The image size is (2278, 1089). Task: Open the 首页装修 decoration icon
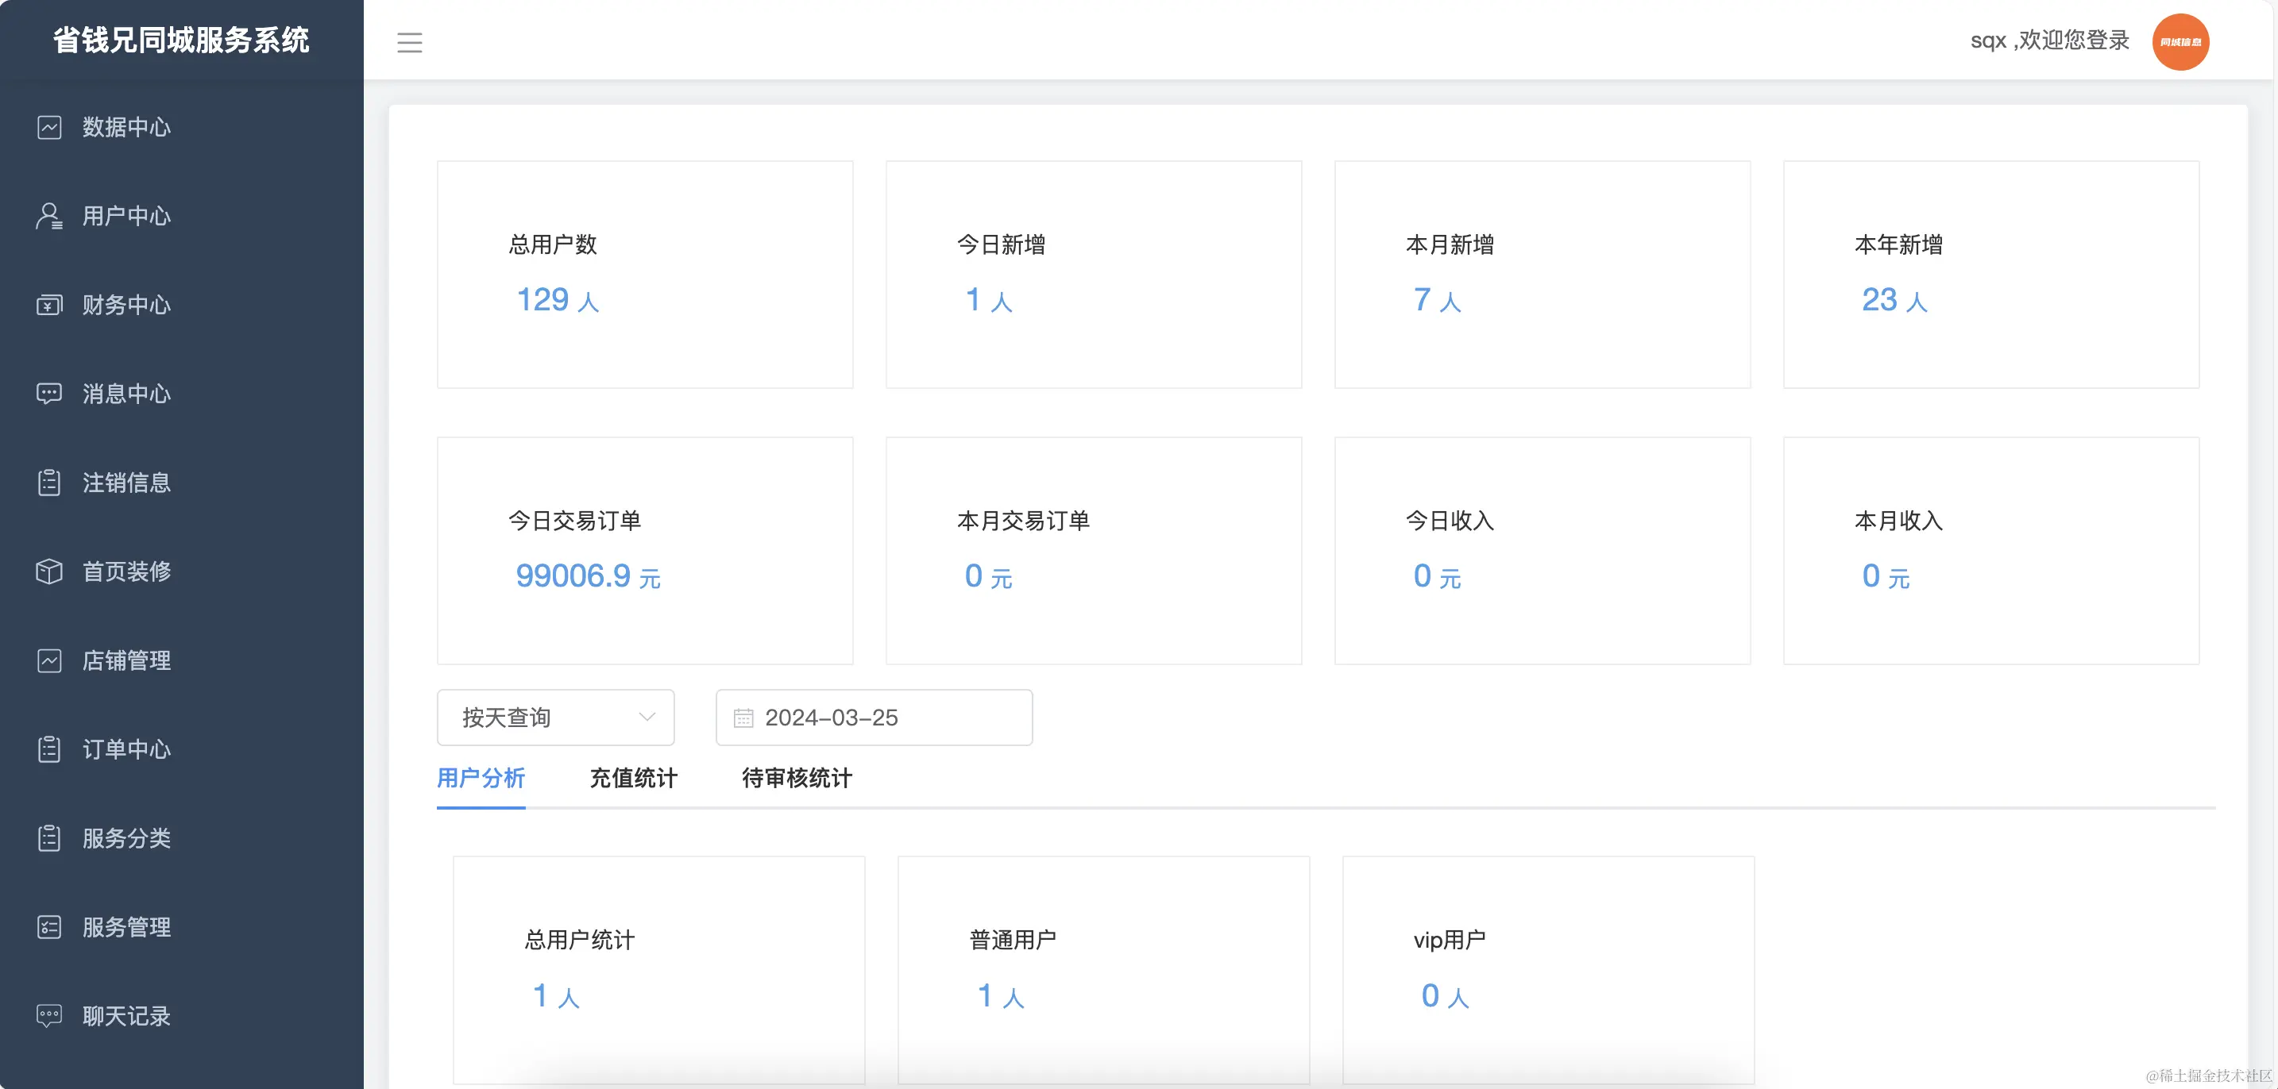(49, 571)
